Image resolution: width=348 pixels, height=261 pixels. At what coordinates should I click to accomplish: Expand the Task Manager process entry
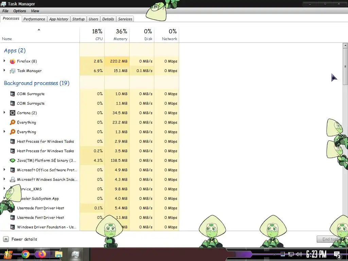point(4,70)
